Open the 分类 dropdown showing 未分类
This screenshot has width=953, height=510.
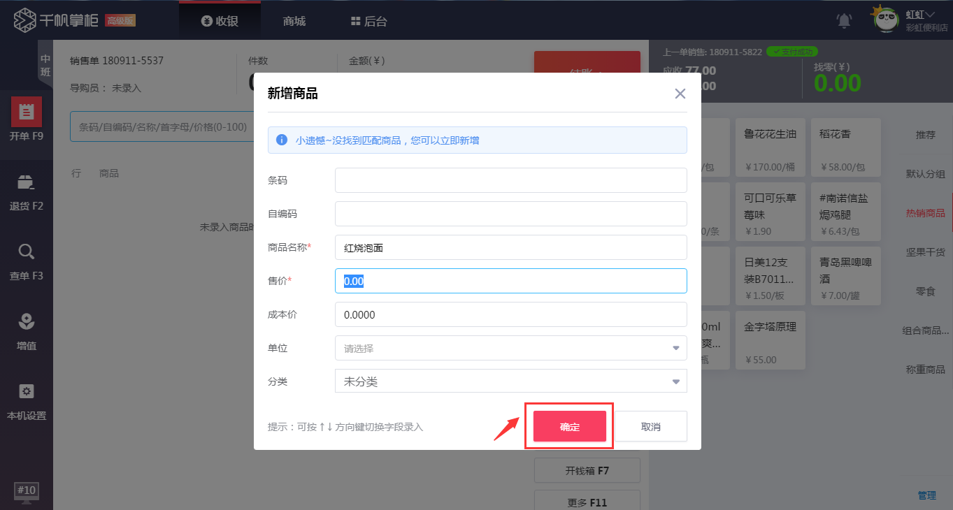pyautogui.click(x=510, y=381)
